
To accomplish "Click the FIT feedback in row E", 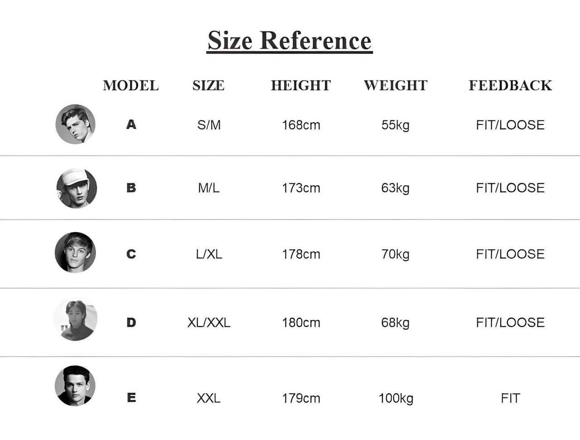I will (x=510, y=398).
